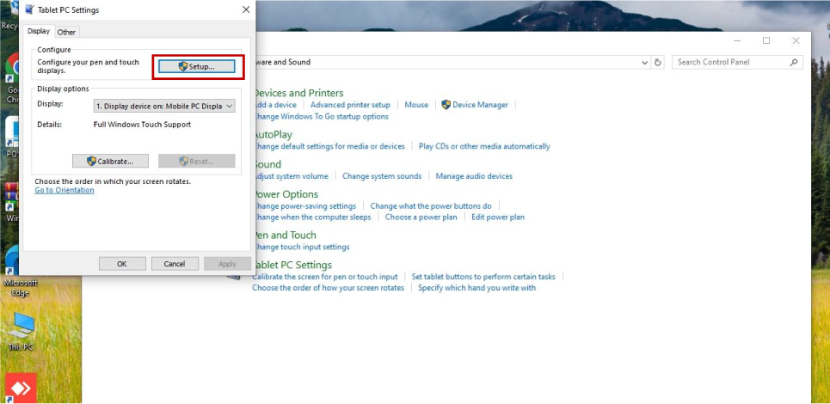This screenshot has height=404, width=830.
Task: Open the This PC desktop icon
Action: (19, 331)
